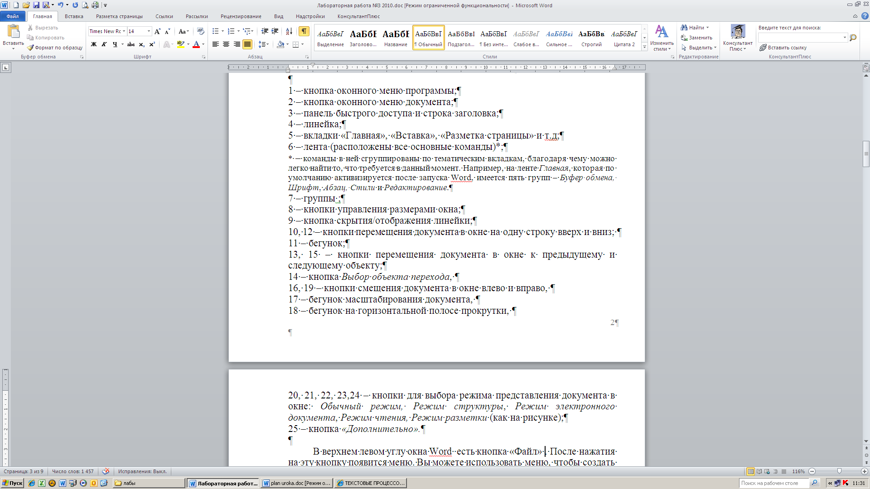
Task: Click the Undo arrow in quick access toolbar
Action: pos(60,5)
